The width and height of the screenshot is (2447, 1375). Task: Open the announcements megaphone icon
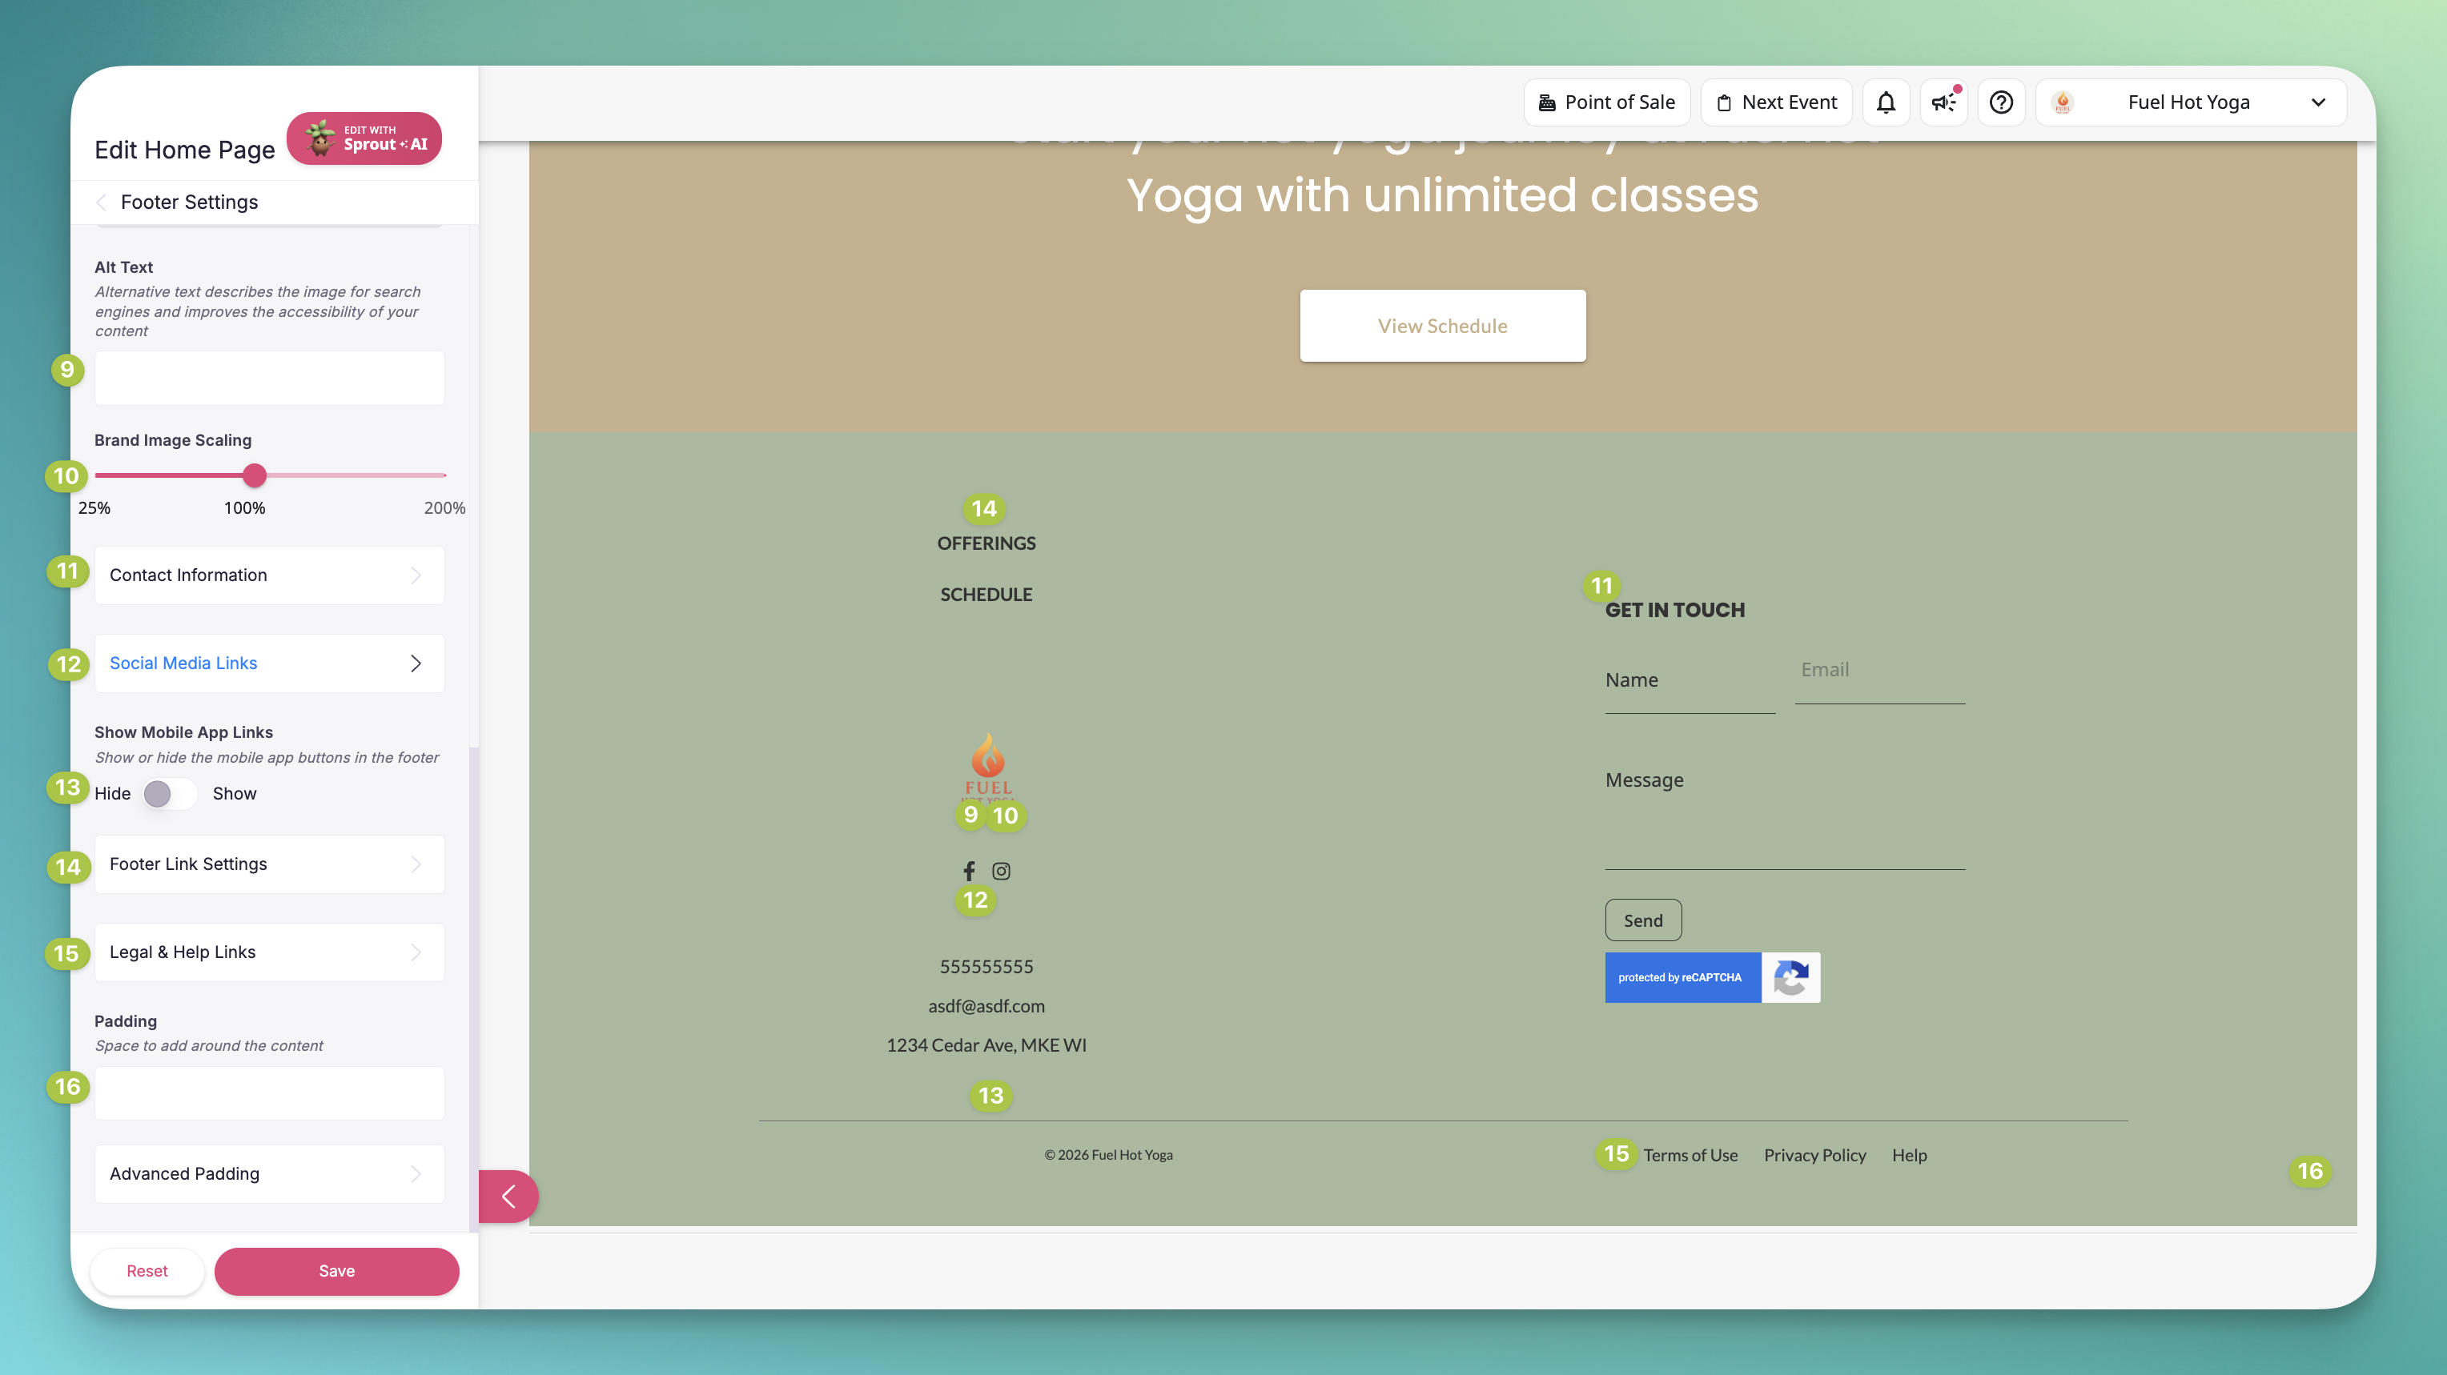(1943, 102)
